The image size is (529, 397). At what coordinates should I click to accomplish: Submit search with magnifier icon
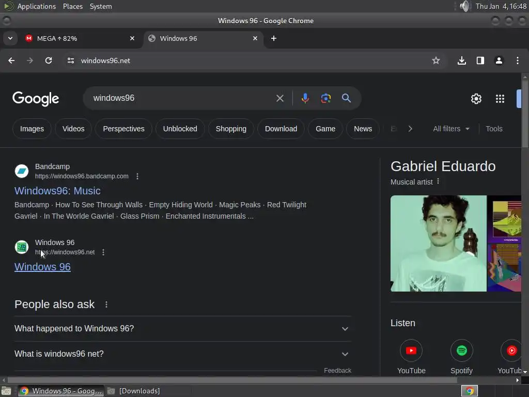[346, 98]
